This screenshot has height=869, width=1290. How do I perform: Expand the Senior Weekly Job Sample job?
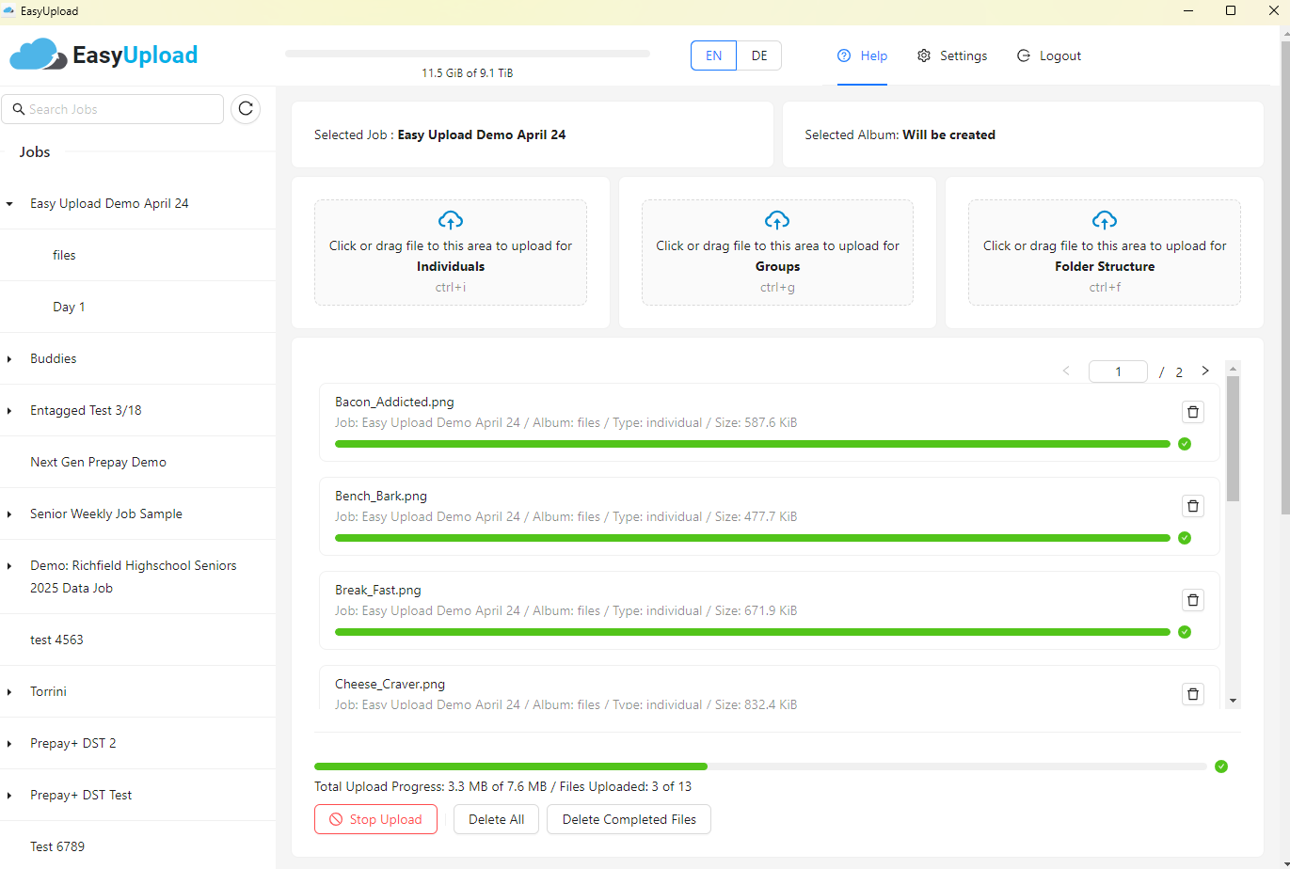pyautogui.click(x=9, y=513)
